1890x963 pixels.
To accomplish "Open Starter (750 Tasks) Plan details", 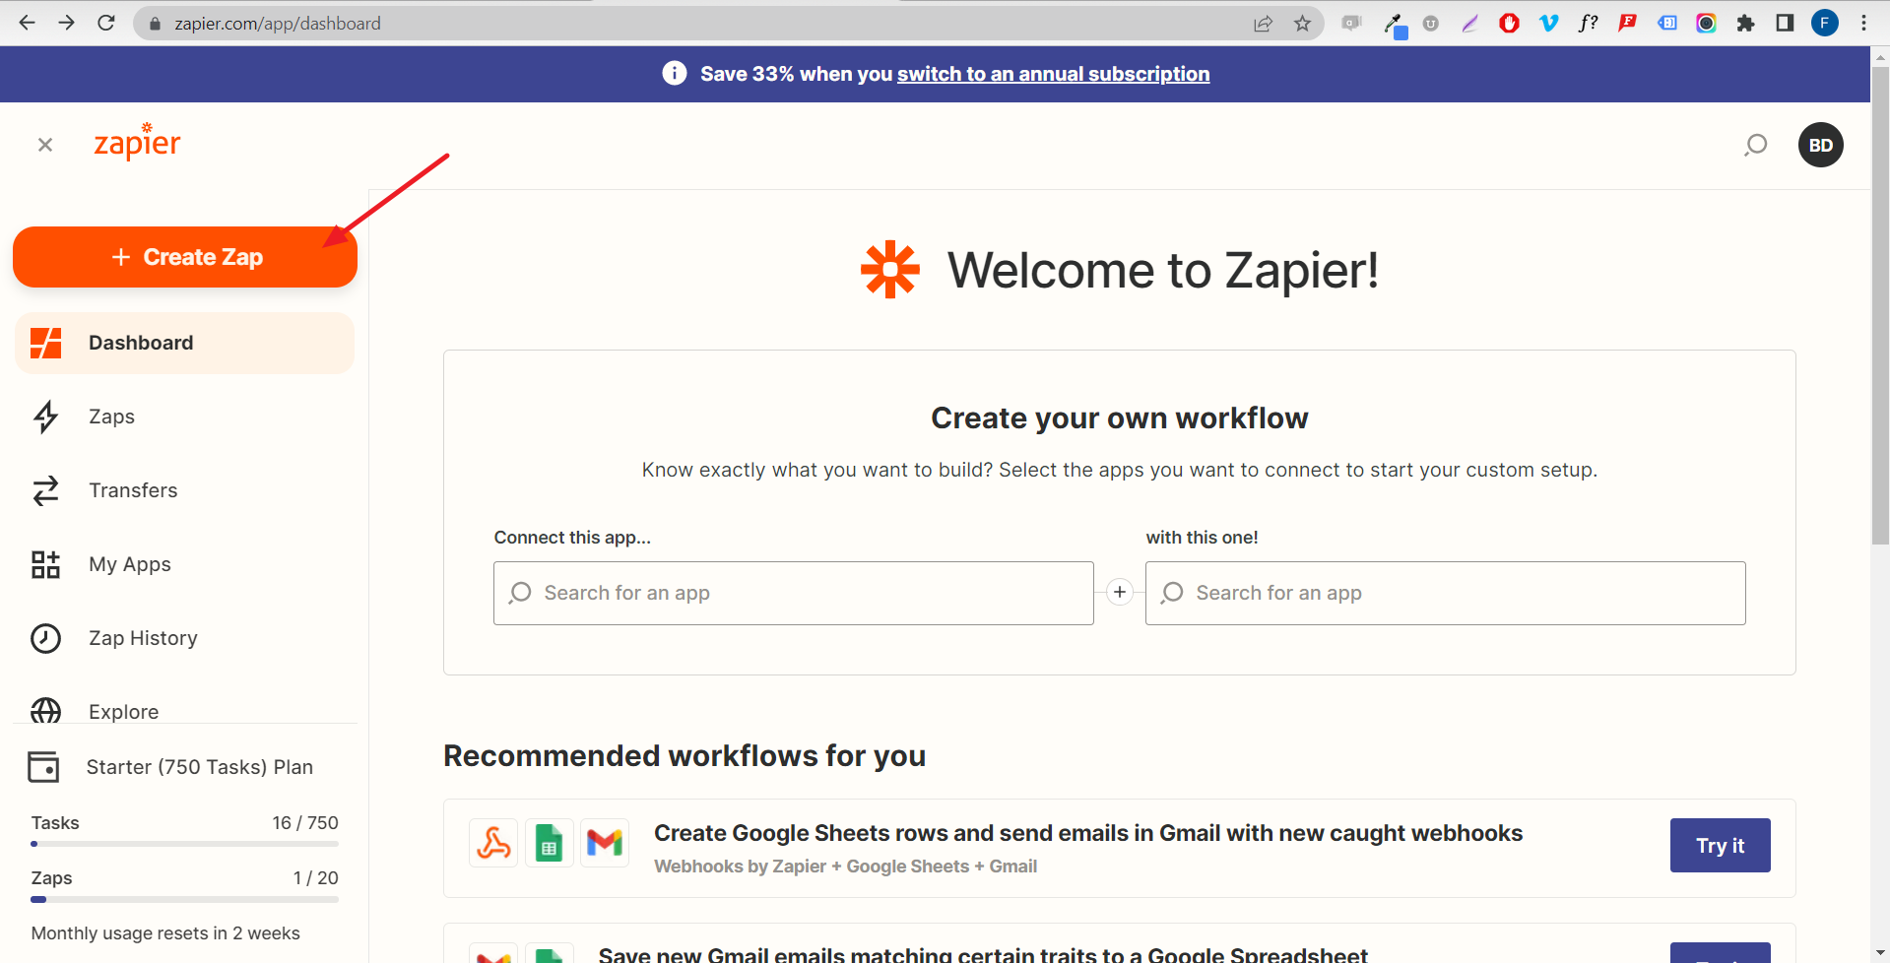I will click(200, 767).
